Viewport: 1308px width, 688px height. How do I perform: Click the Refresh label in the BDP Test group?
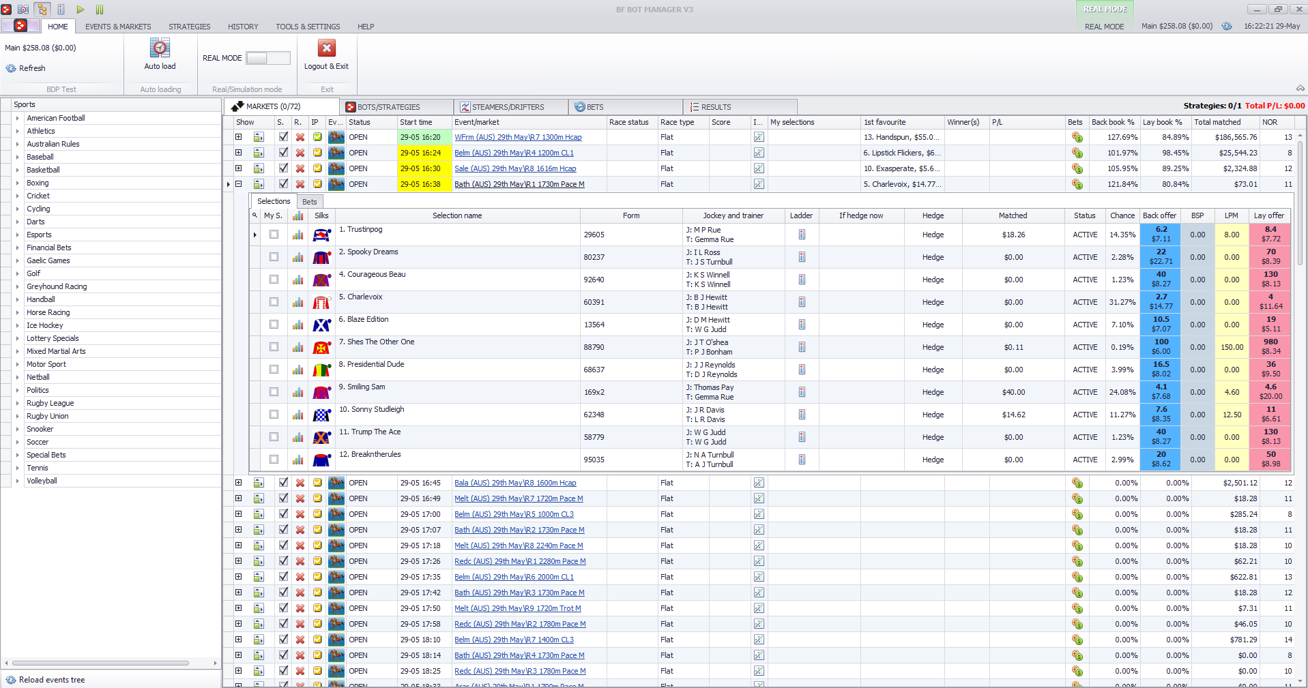coord(32,68)
